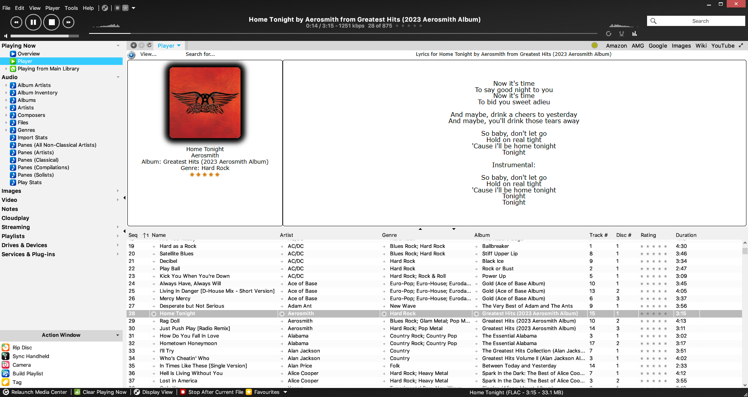748x397 pixels.
Task: Open the dropdown arrow next to star icon
Action: pos(133,8)
